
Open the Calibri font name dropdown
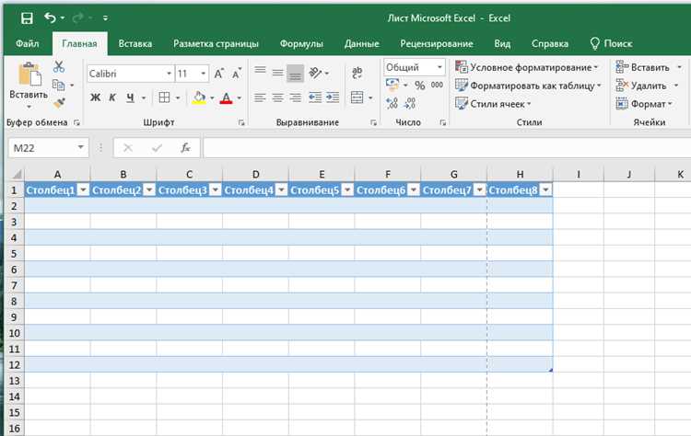click(x=169, y=74)
